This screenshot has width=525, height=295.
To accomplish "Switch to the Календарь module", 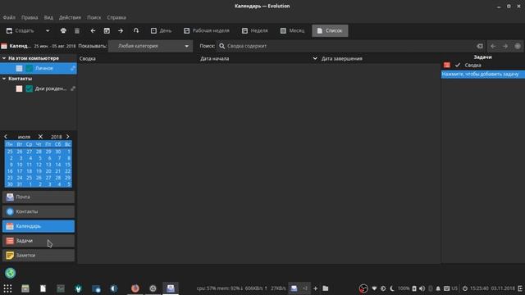I will point(39,226).
